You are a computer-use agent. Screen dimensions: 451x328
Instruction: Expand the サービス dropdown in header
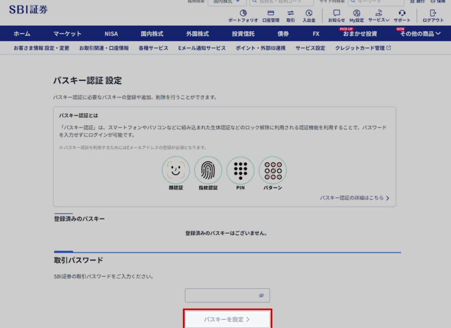379,16
